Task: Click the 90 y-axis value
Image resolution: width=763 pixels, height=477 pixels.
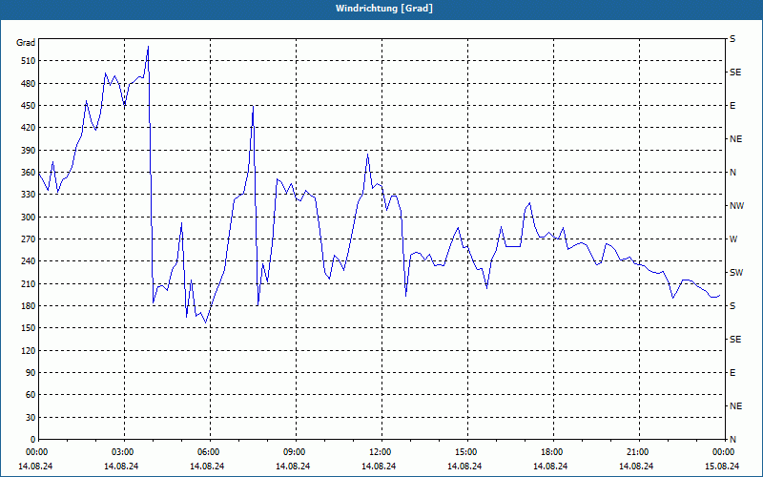Action: tap(31, 372)
